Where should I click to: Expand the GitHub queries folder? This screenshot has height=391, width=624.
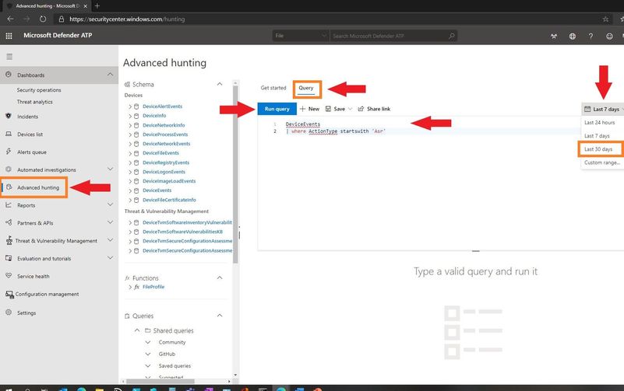148,354
